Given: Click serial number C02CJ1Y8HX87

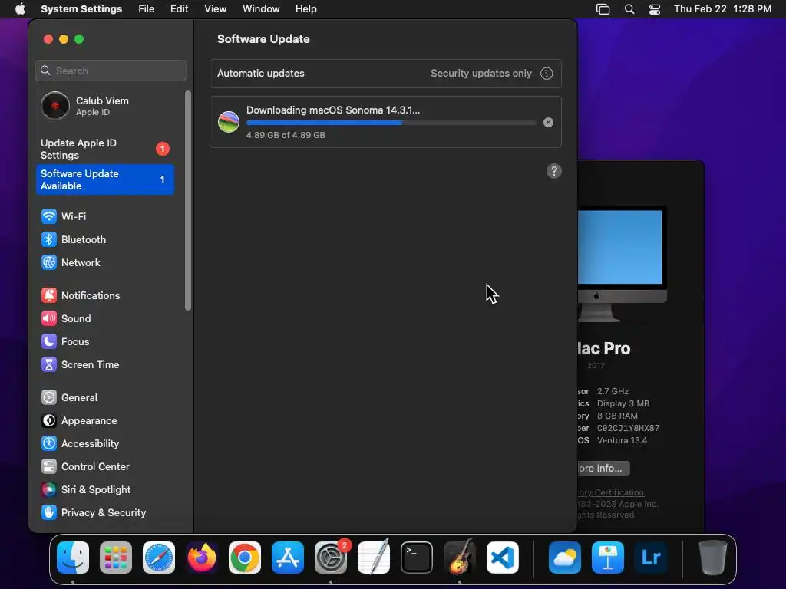Looking at the screenshot, I should tap(628, 428).
